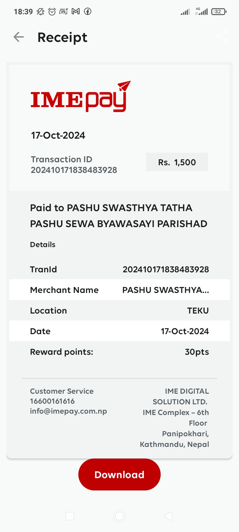Image resolution: width=239 pixels, height=532 pixels.
Task: Tap the Android home circle button
Action: 119,516
